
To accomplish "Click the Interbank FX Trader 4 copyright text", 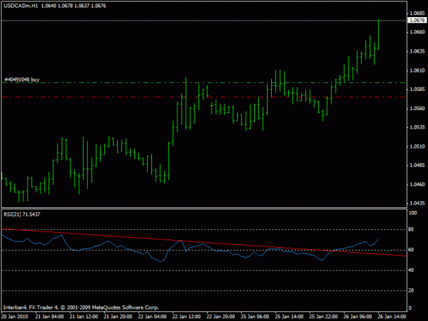I will (x=81, y=307).
